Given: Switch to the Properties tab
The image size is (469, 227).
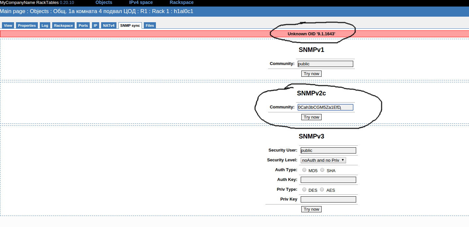Looking at the screenshot, I should pyautogui.click(x=27, y=25).
